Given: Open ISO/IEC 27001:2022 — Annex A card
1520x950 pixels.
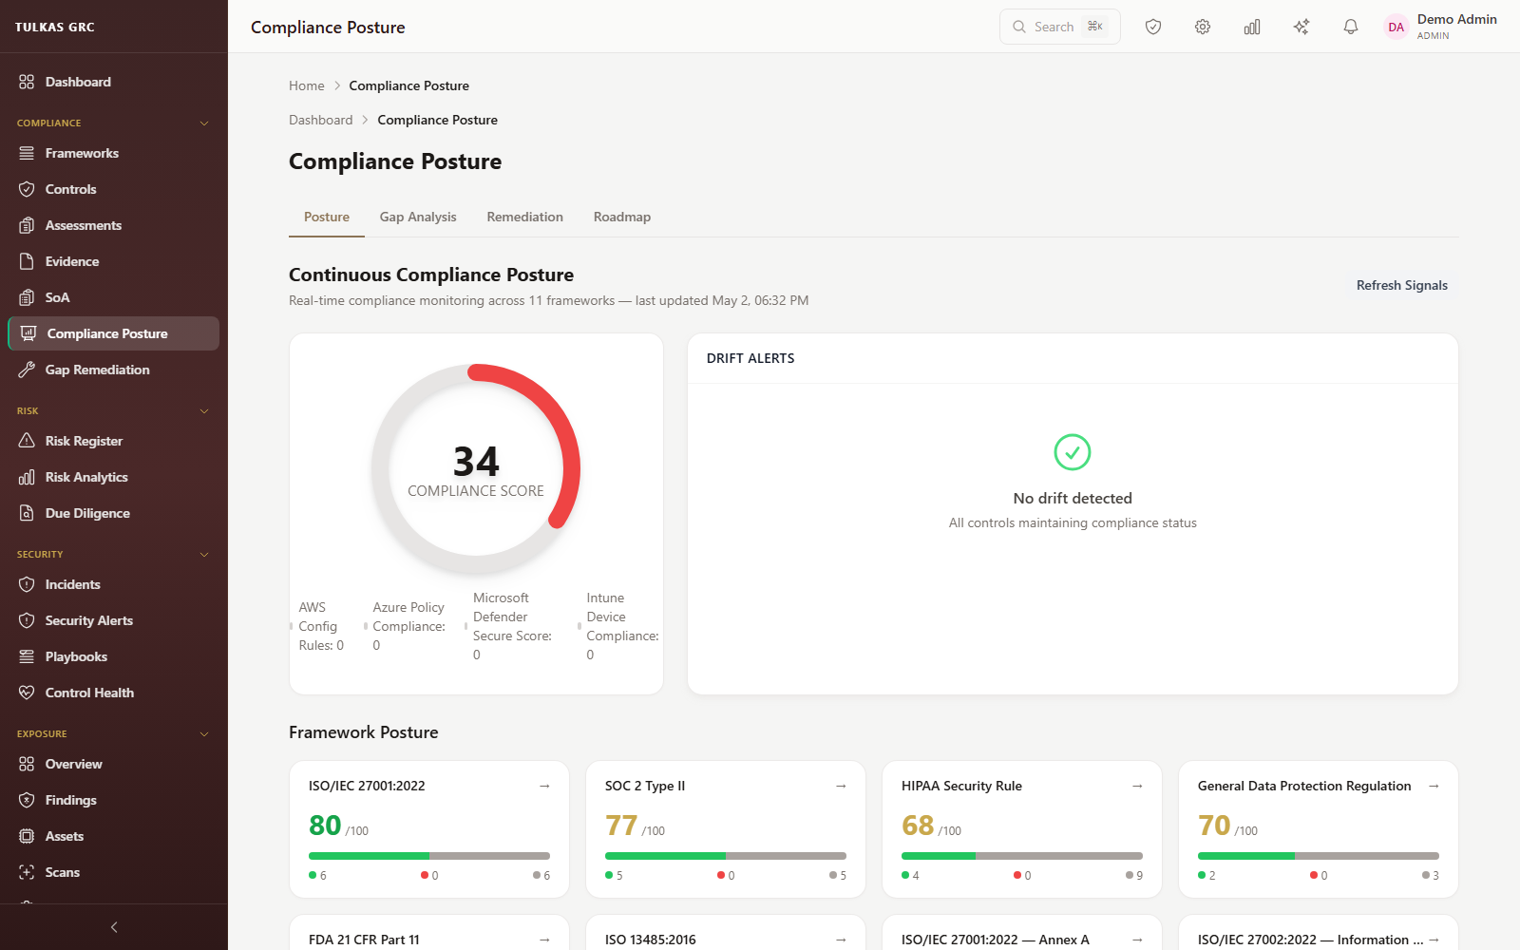Looking at the screenshot, I should pyautogui.click(x=1022, y=933).
